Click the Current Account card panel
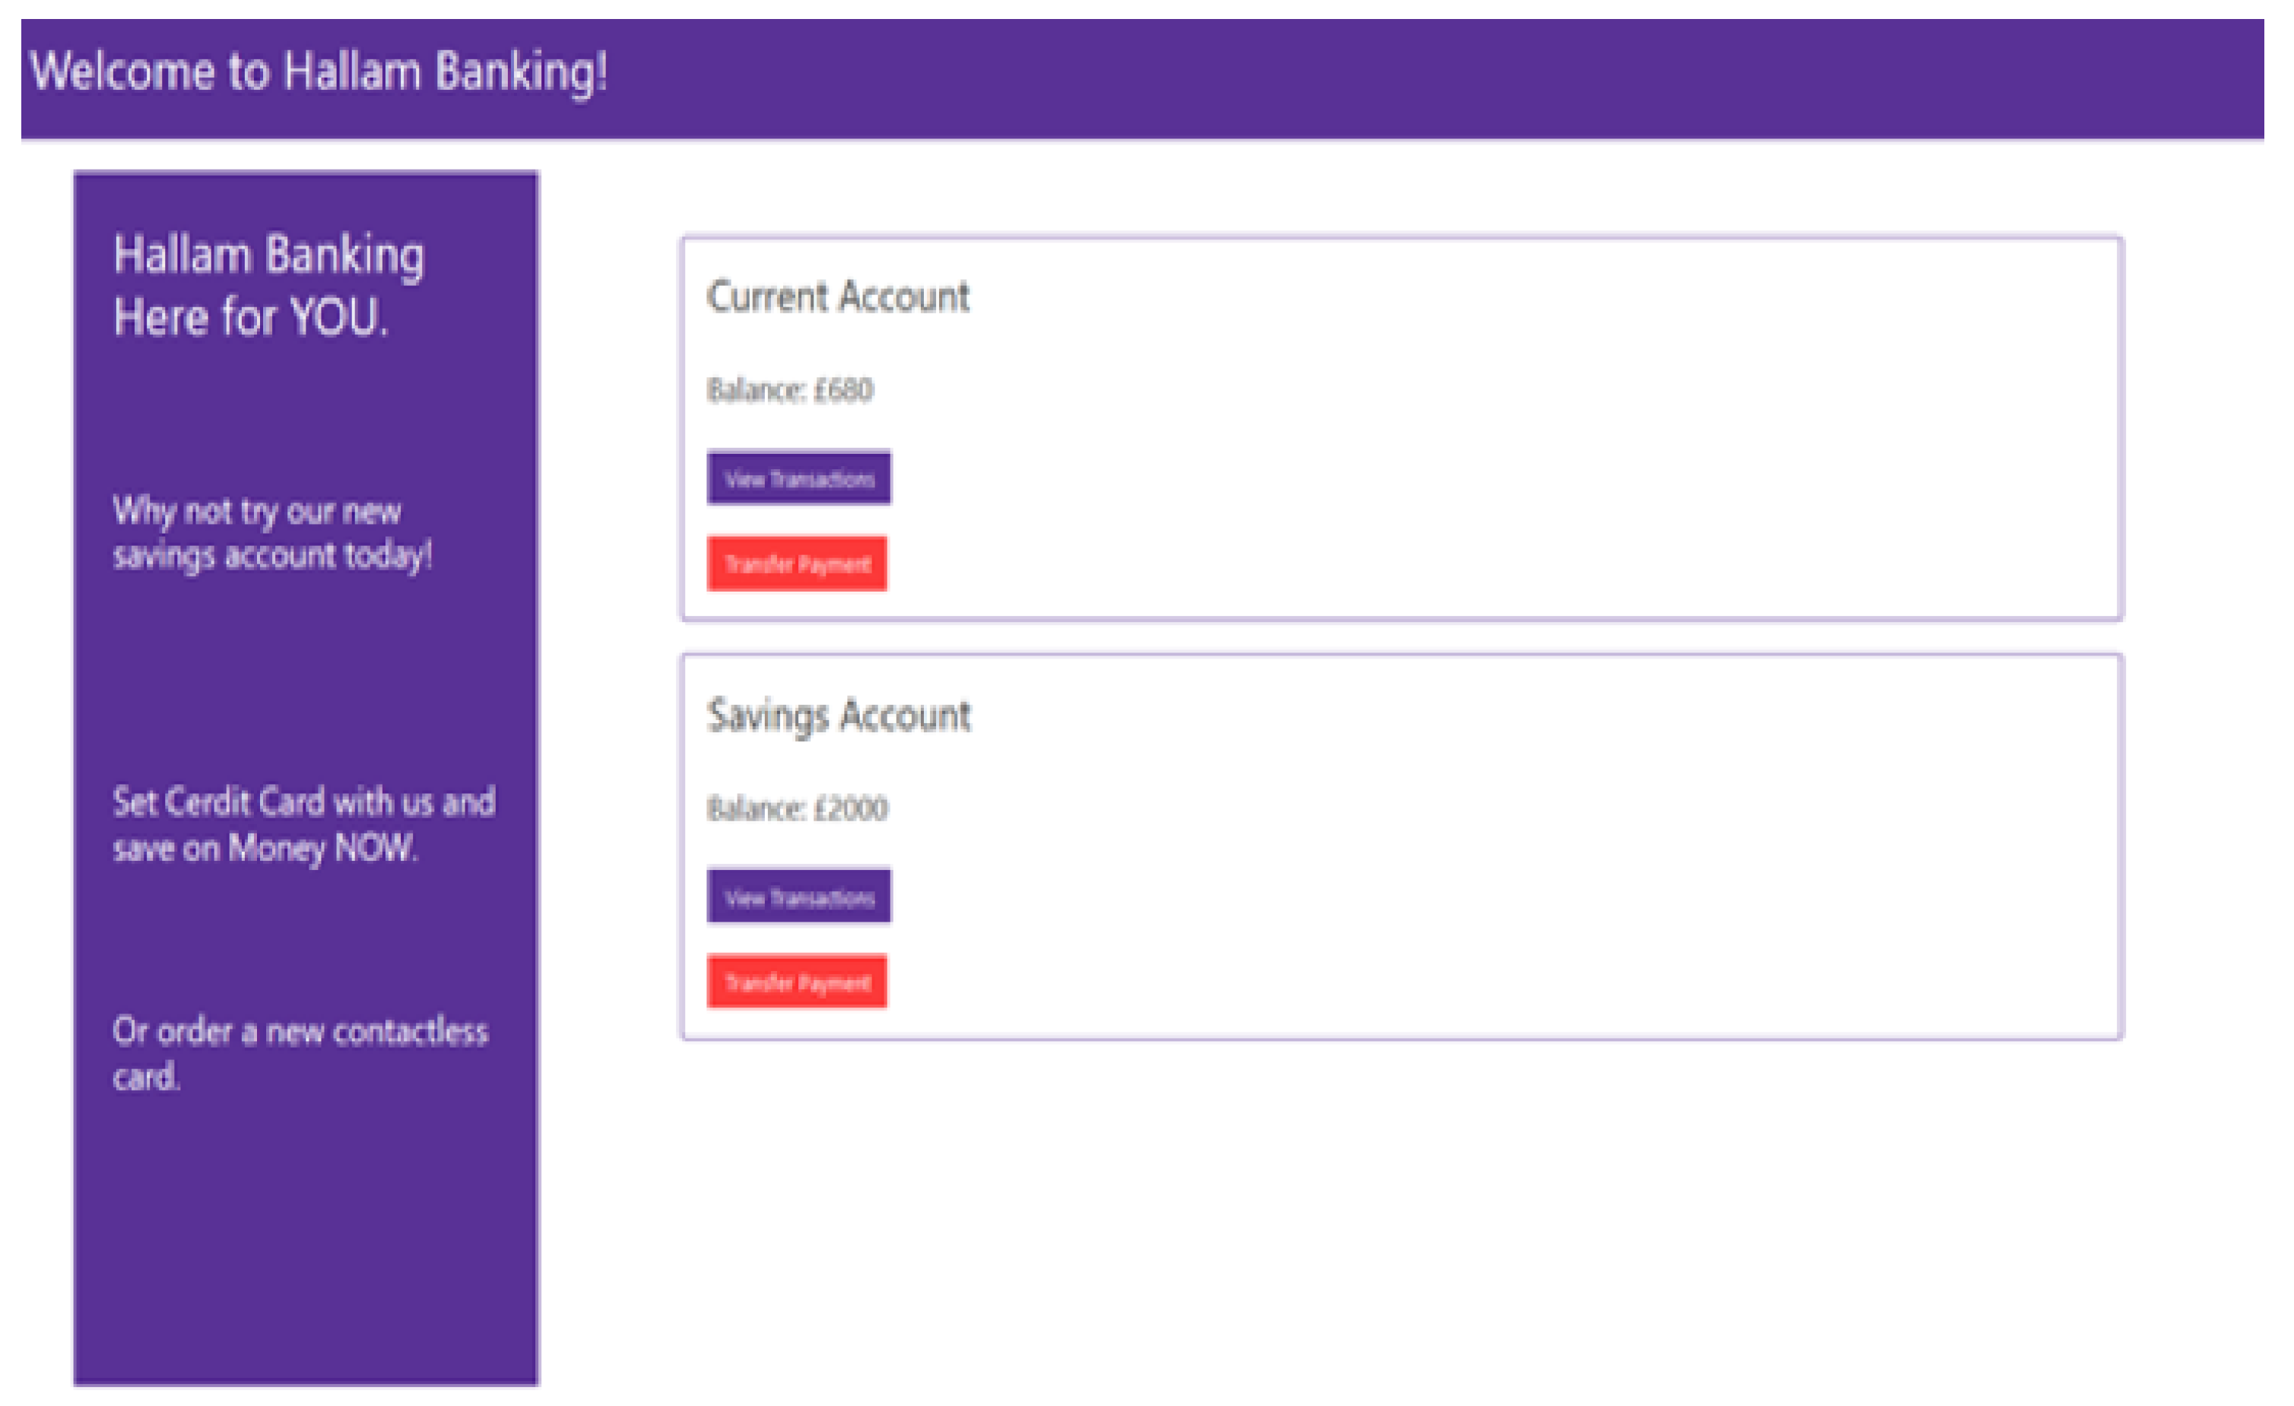The height and width of the screenshot is (1406, 2294). click(x=1402, y=429)
